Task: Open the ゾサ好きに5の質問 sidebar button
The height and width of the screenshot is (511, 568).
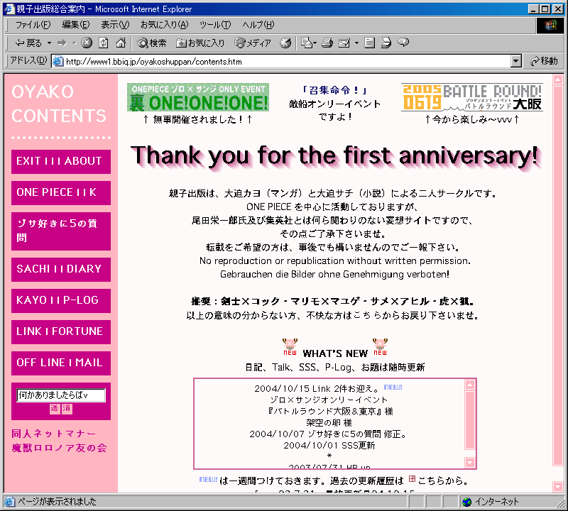Action: pyautogui.click(x=61, y=231)
